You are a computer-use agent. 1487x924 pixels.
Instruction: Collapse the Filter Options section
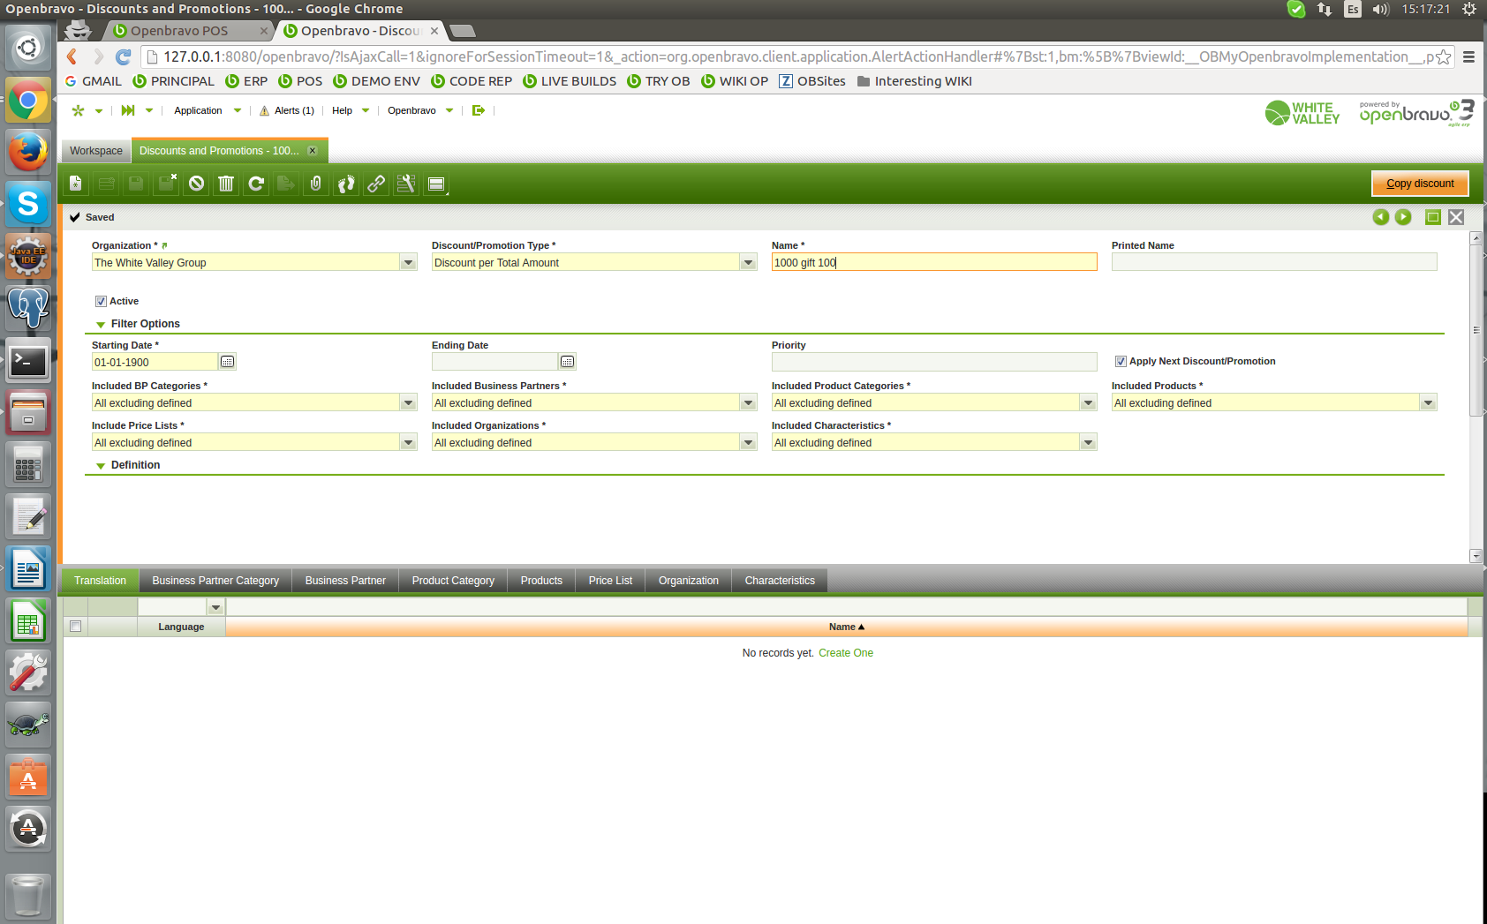(101, 325)
